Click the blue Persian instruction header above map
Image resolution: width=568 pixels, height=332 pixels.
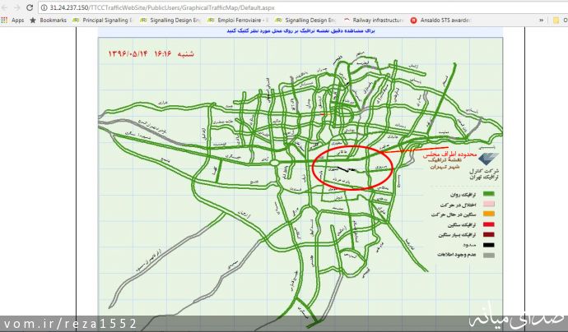tap(300, 31)
